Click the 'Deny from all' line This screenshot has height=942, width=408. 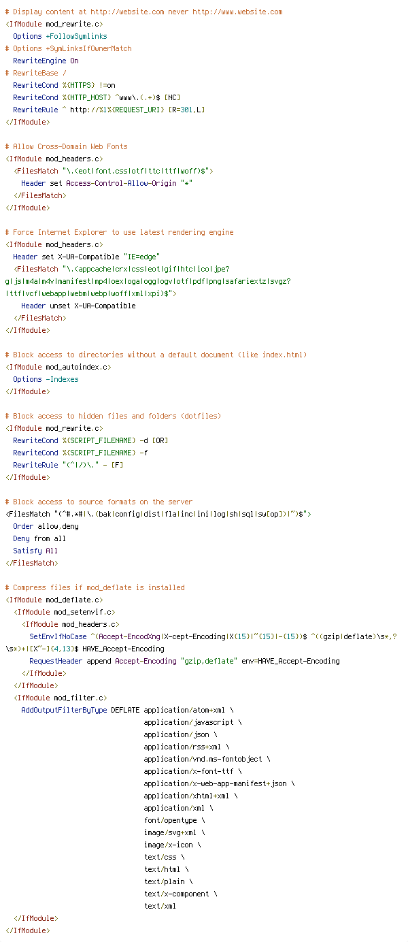[39, 538]
